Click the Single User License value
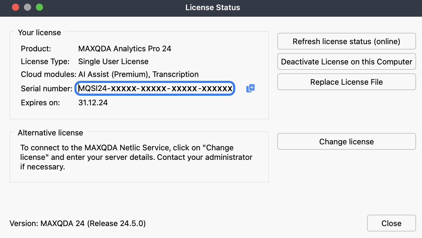The height and width of the screenshot is (238, 422). (113, 61)
